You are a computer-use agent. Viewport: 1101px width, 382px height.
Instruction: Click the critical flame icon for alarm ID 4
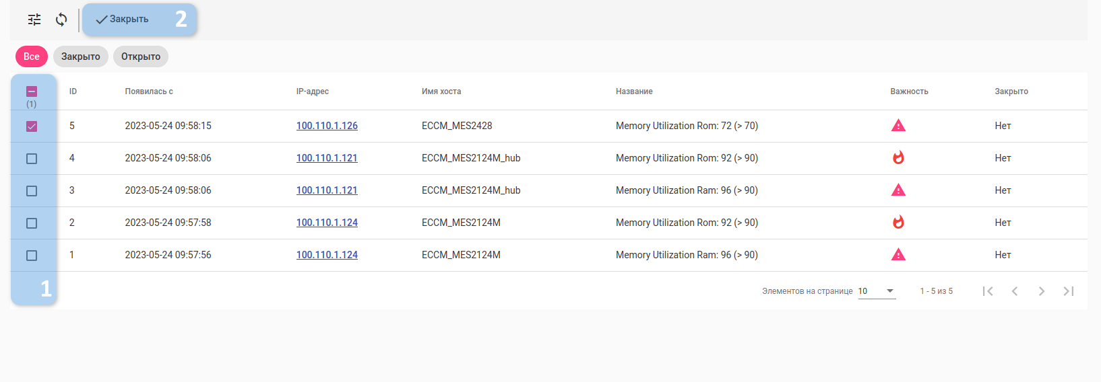[898, 158]
